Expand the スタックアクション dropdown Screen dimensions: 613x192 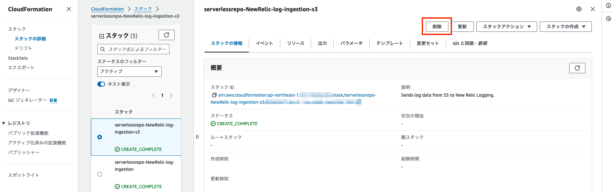coord(506,27)
